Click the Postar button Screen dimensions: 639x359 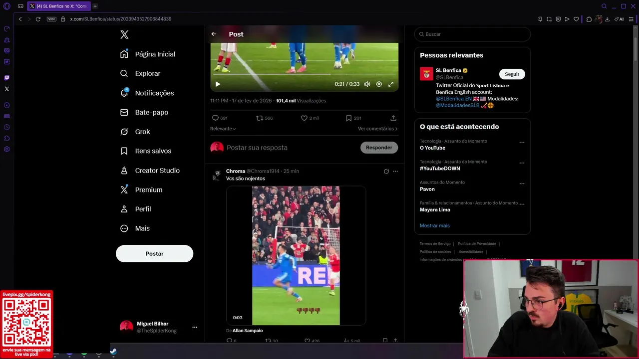point(154,253)
